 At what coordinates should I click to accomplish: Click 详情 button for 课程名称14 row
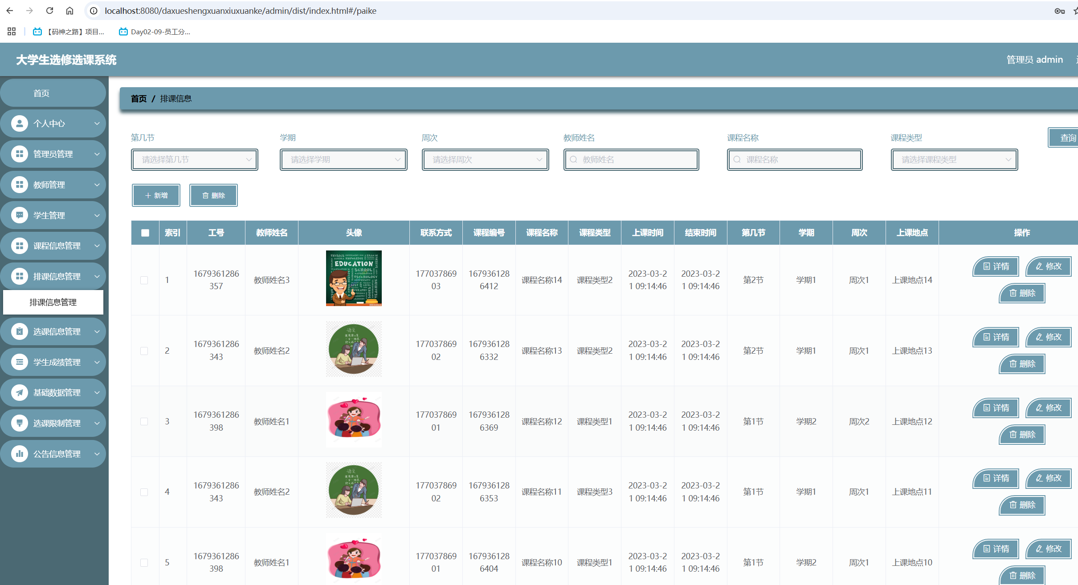(996, 266)
